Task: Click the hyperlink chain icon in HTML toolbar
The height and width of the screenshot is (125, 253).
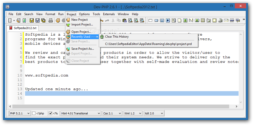Action: pos(220,20)
